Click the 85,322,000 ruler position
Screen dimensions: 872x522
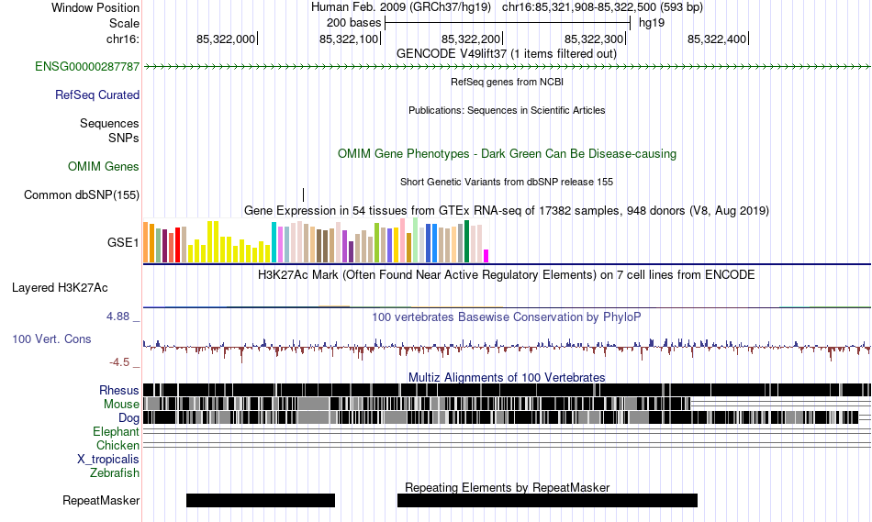tap(226, 39)
